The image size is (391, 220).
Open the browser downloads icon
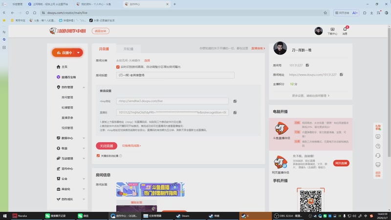(x=371, y=13)
